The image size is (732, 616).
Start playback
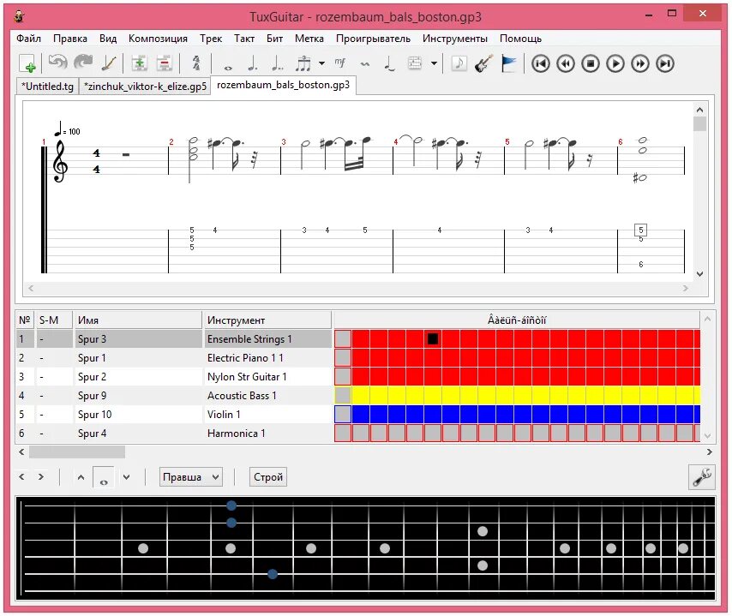[x=615, y=63]
